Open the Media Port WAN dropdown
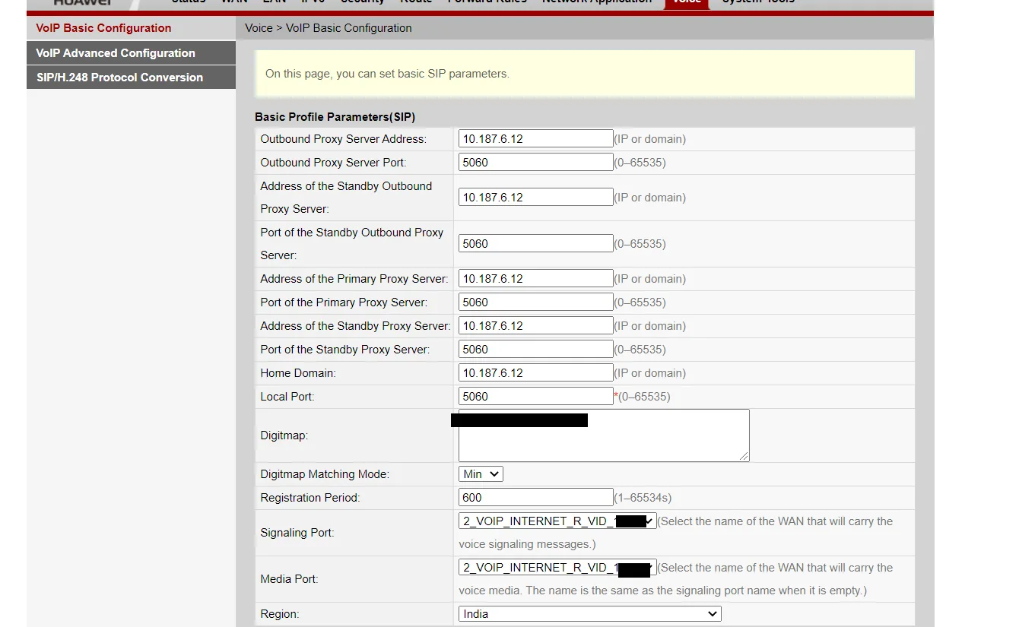This screenshot has width=1019, height=627. click(557, 568)
